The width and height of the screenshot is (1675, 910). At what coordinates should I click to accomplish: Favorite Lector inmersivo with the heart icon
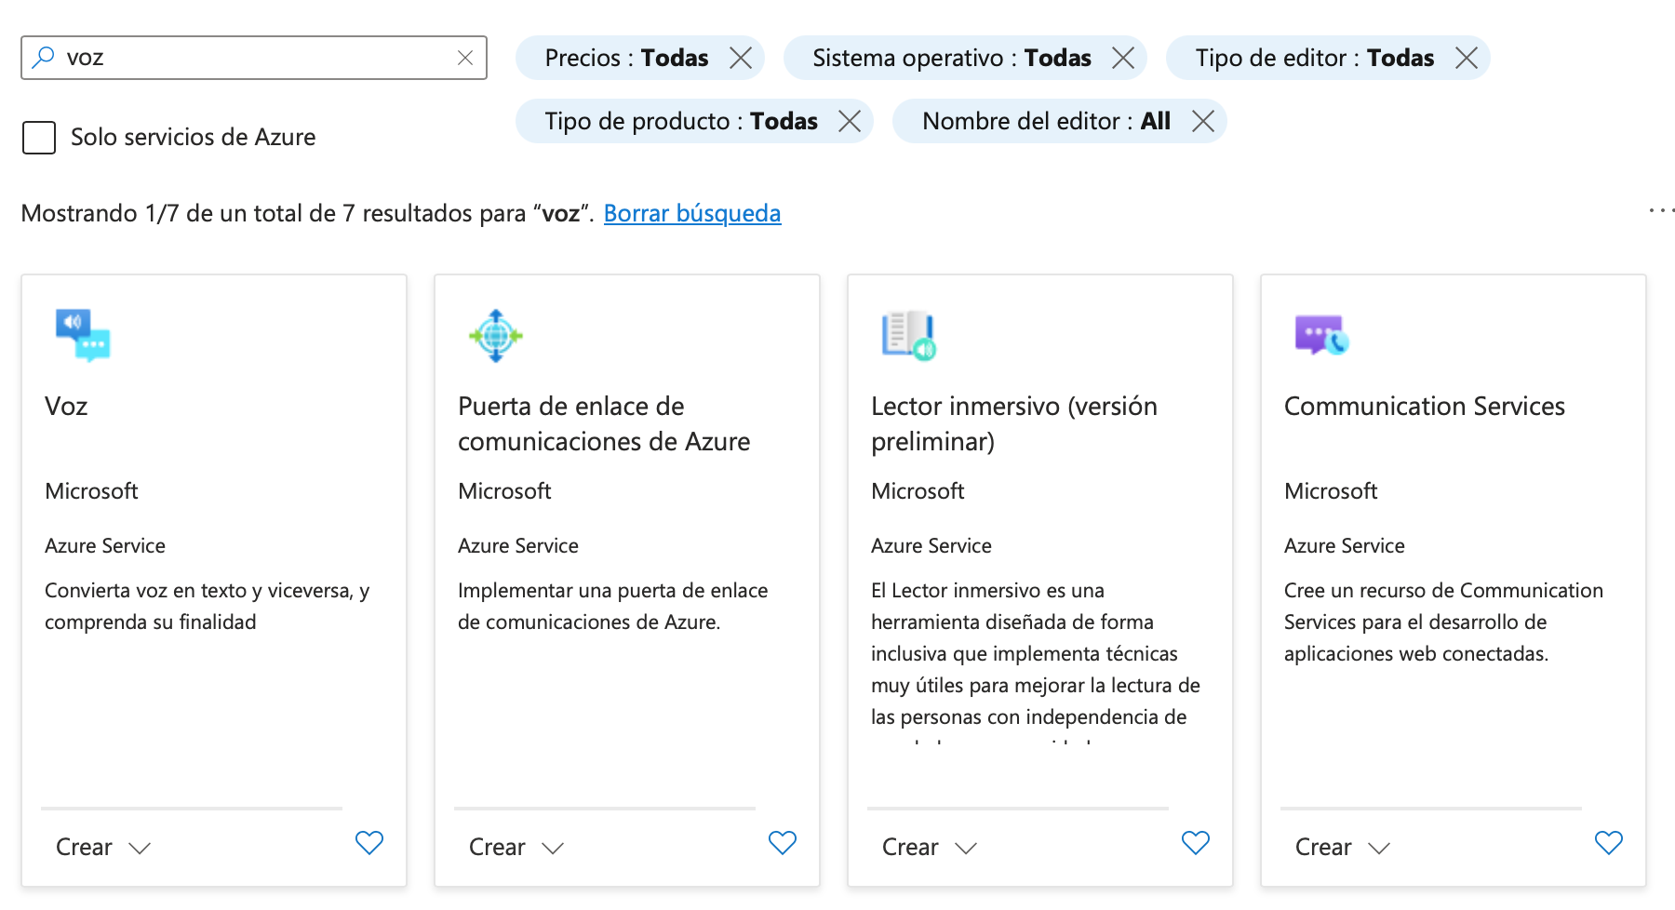1196,843
